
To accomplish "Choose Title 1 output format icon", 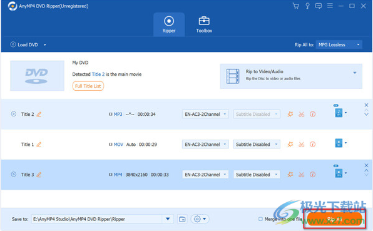I will coord(339,143).
